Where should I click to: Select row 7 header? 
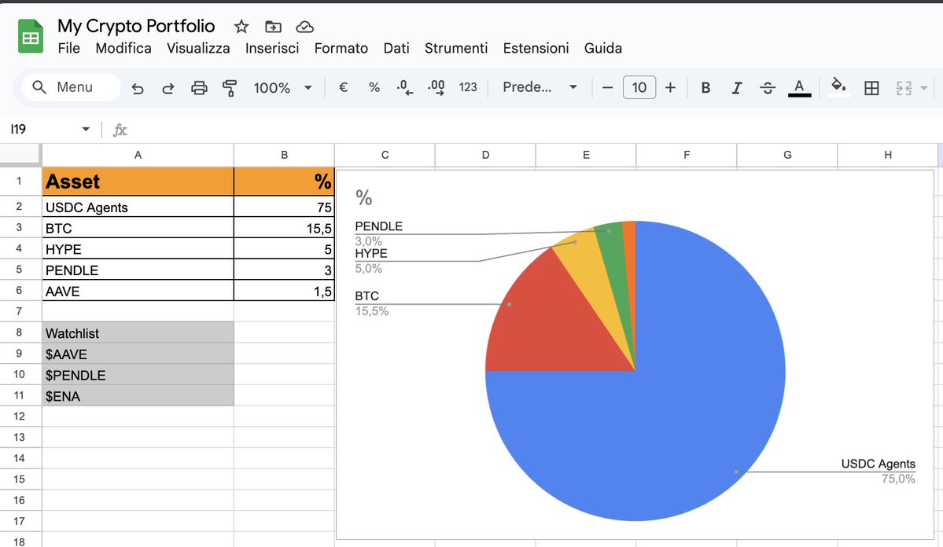point(19,311)
